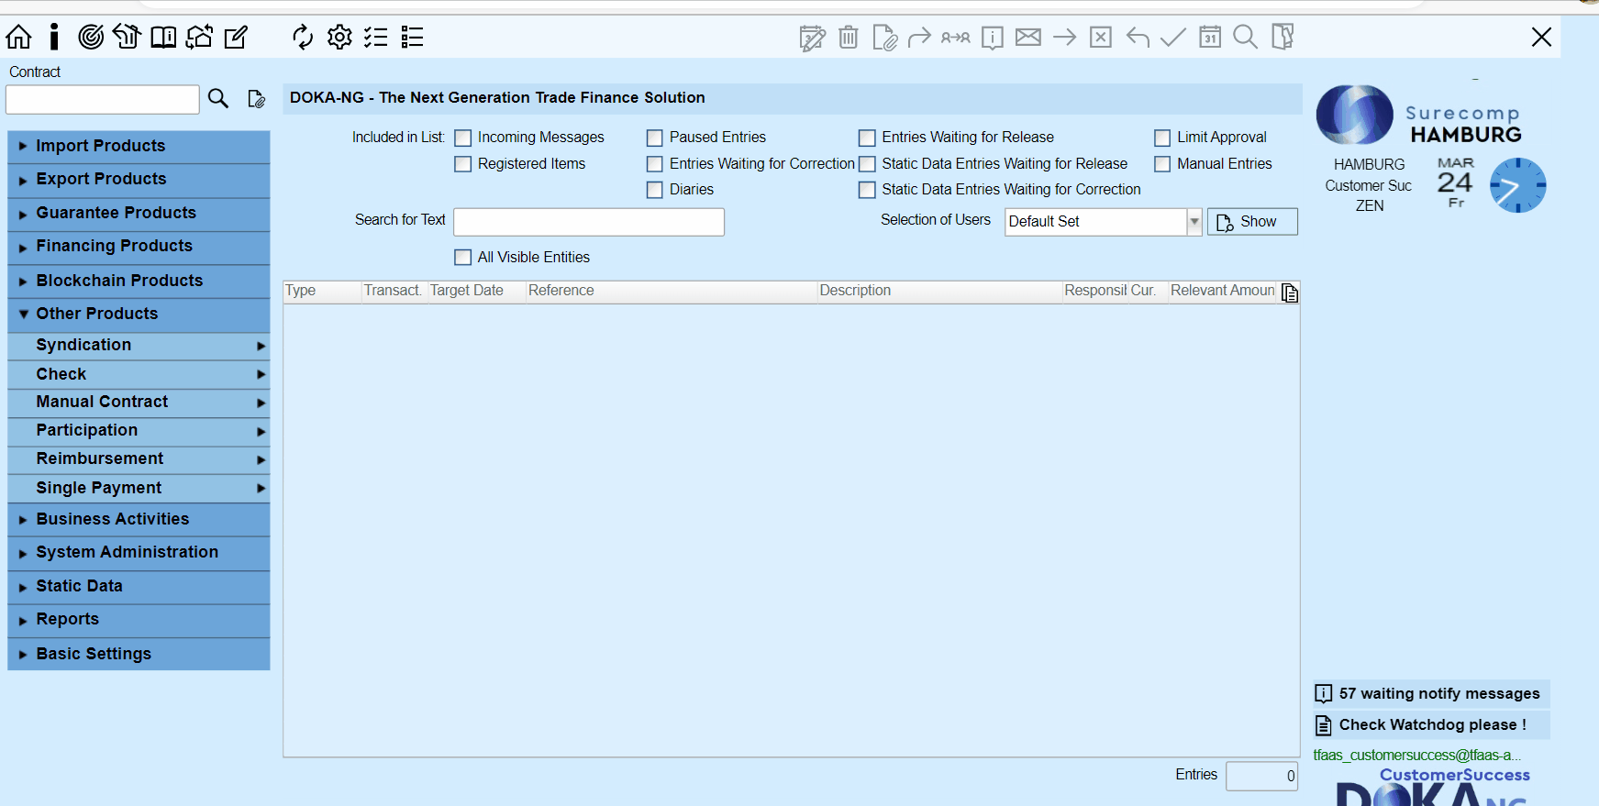Expand Business Activities section
Image resolution: width=1599 pixels, height=806 pixels.
click(x=139, y=520)
